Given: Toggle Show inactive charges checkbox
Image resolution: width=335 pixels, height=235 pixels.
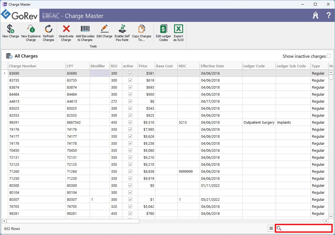Looking at the screenshot, I should pos(329,56).
